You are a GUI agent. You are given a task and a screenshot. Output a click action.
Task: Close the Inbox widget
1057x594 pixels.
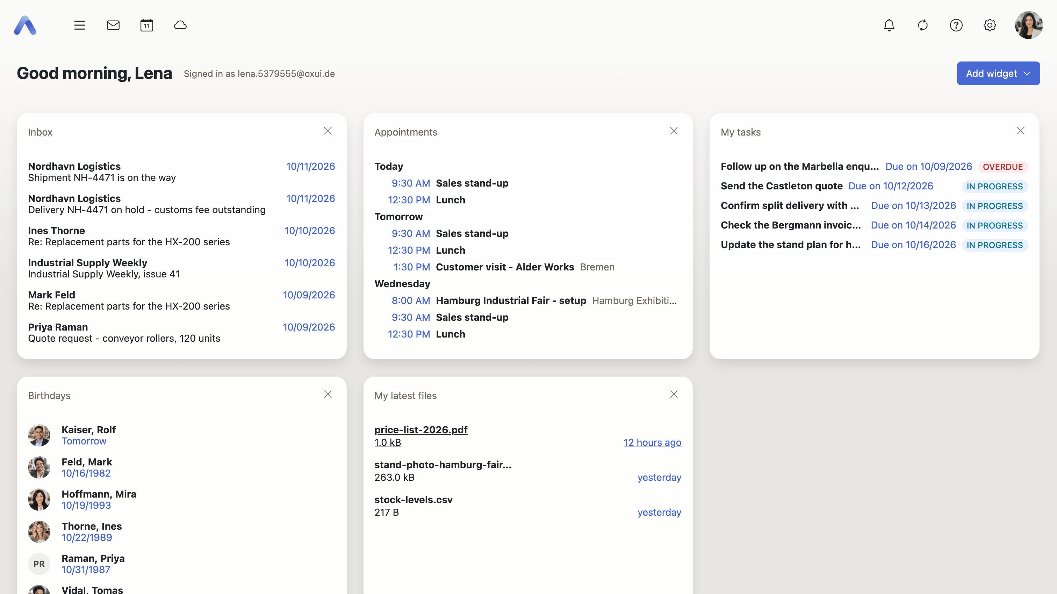pos(328,131)
